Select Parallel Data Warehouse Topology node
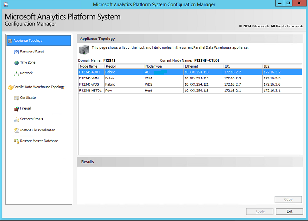Screen dimensions: 308x221 click(38, 87)
